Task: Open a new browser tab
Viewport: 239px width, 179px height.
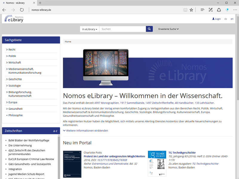Action: pos(40,3)
